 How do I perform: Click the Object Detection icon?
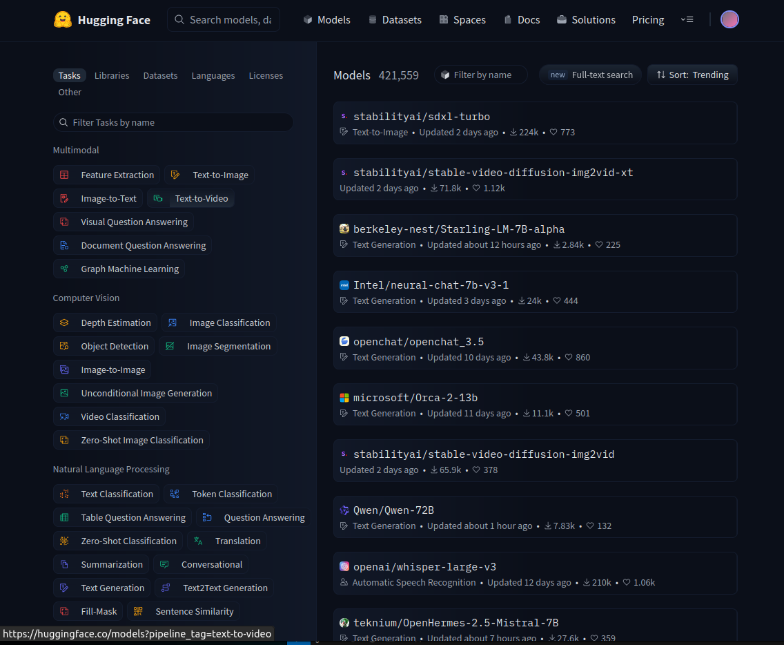[x=64, y=346]
